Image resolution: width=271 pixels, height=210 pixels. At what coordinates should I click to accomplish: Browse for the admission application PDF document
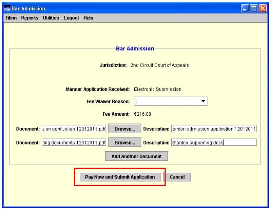125,129
